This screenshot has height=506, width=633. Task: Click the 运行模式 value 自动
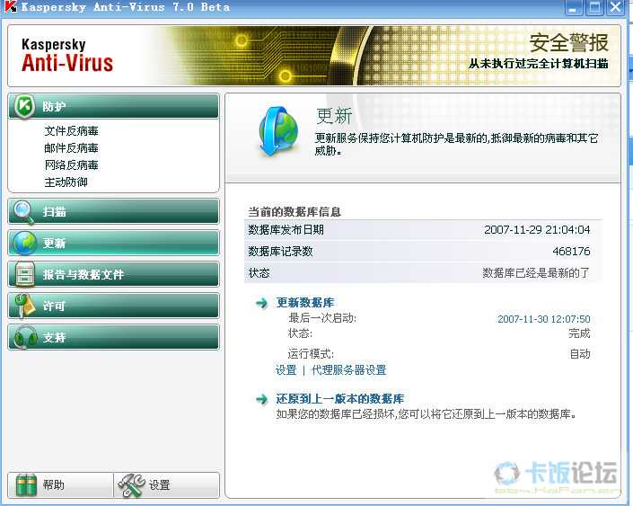(x=580, y=354)
